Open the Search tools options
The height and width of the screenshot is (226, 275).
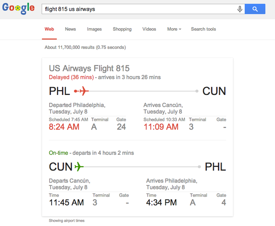(203, 29)
